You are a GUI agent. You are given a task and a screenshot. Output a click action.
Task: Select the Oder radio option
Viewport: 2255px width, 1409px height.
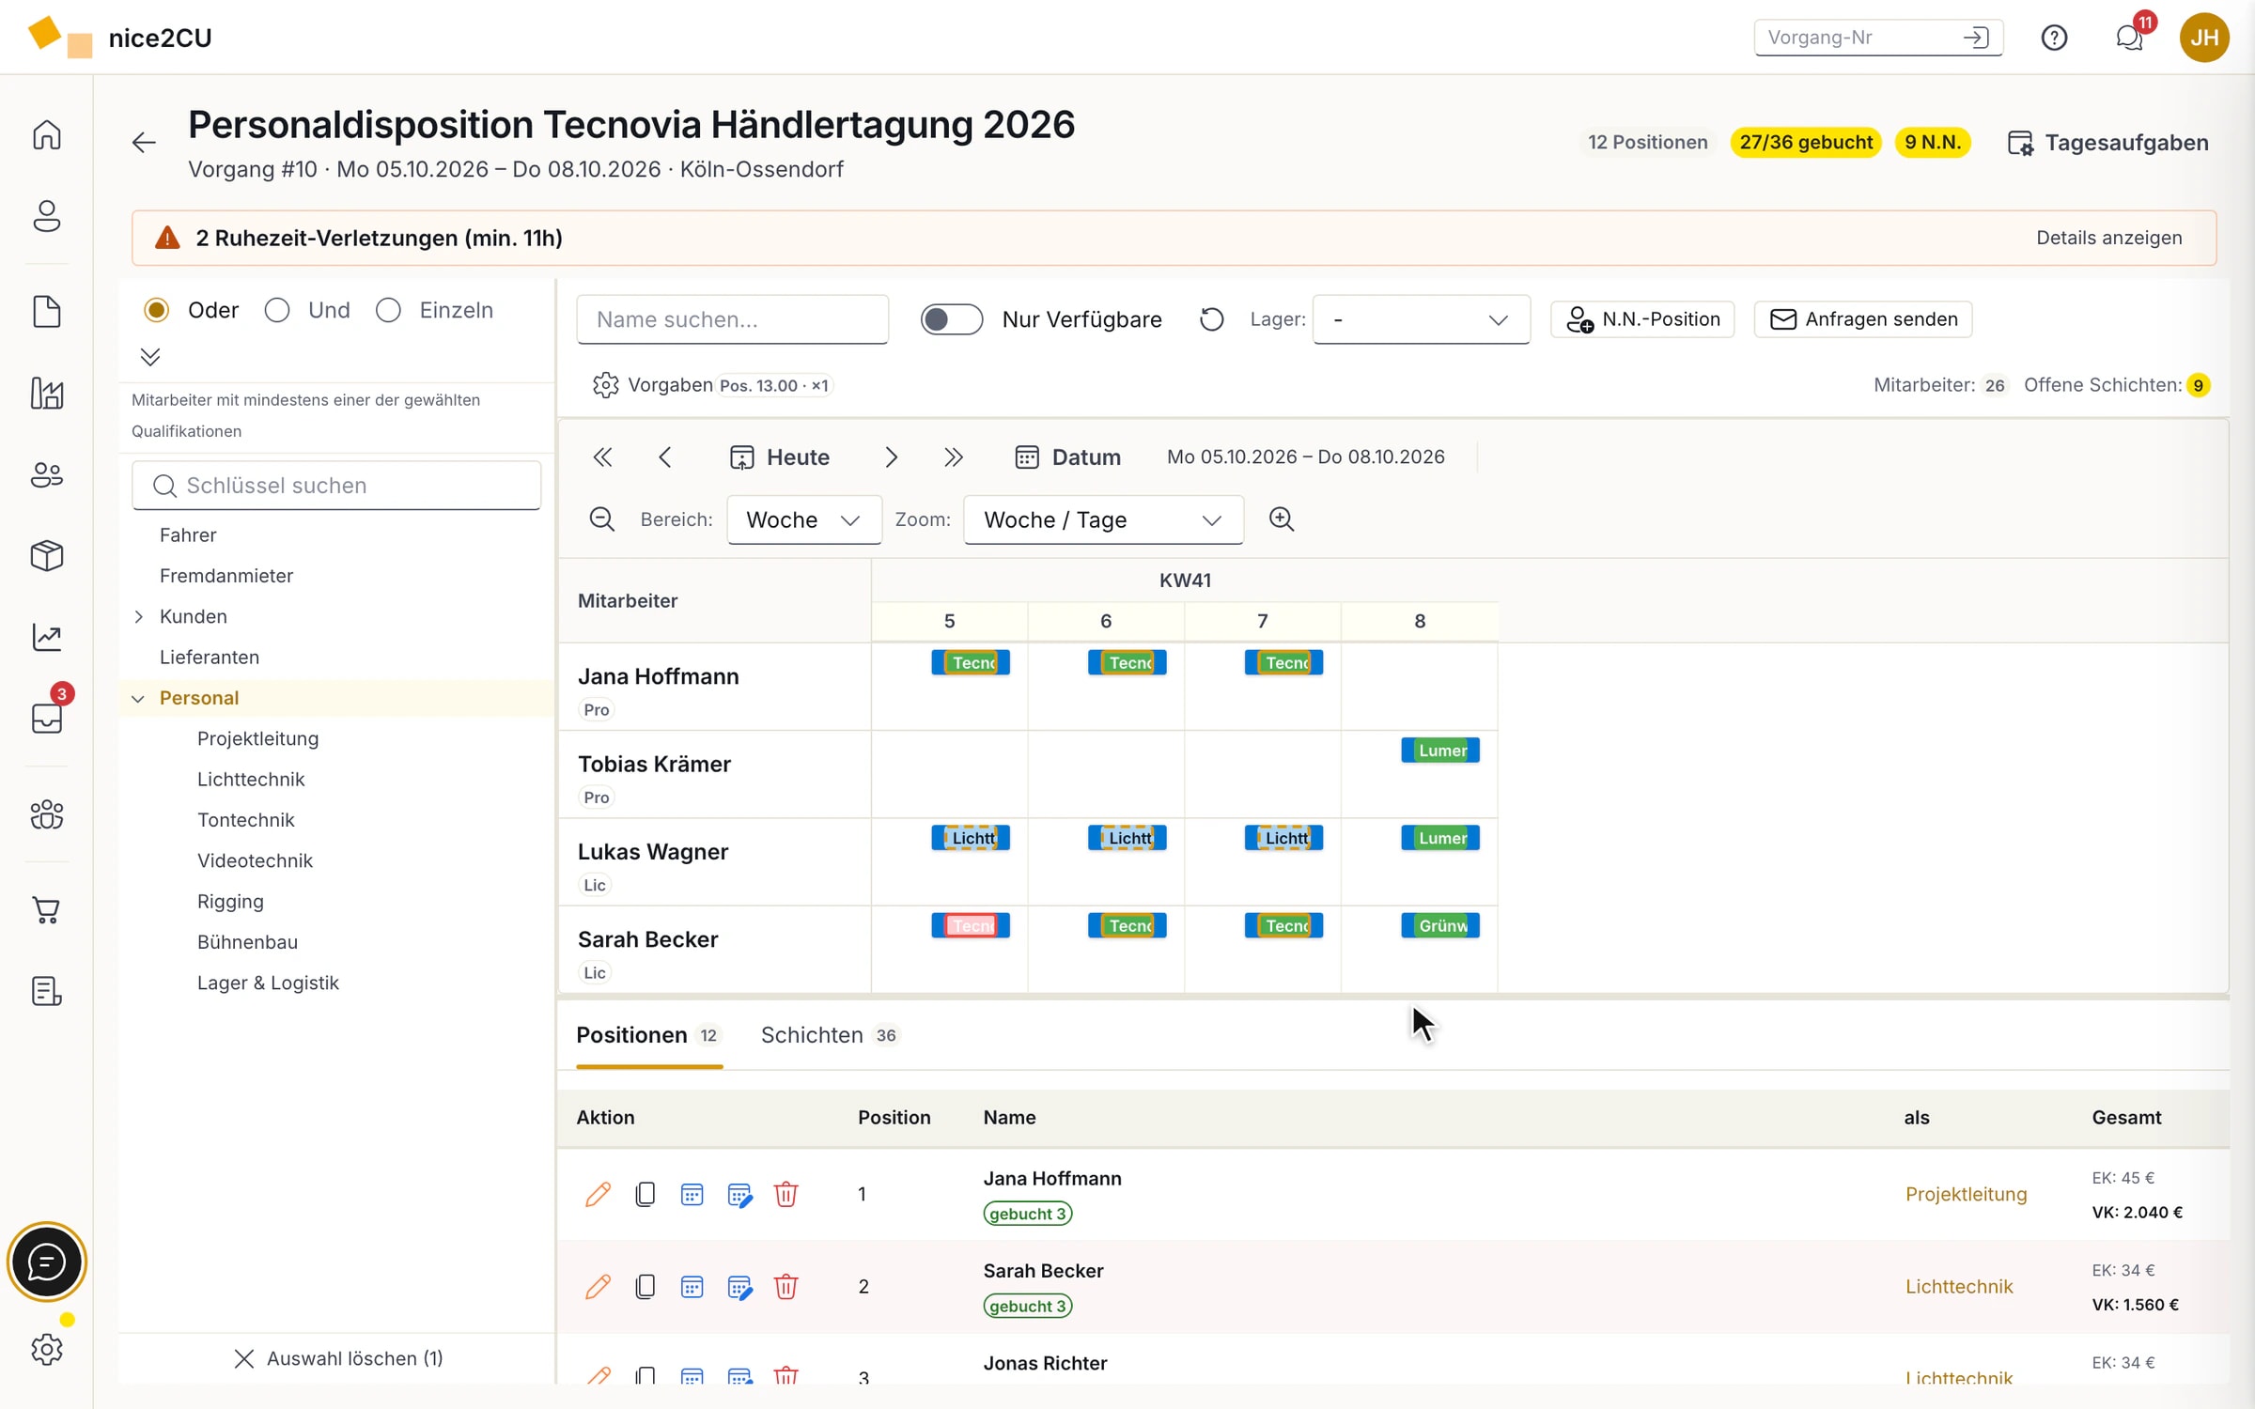pos(156,310)
